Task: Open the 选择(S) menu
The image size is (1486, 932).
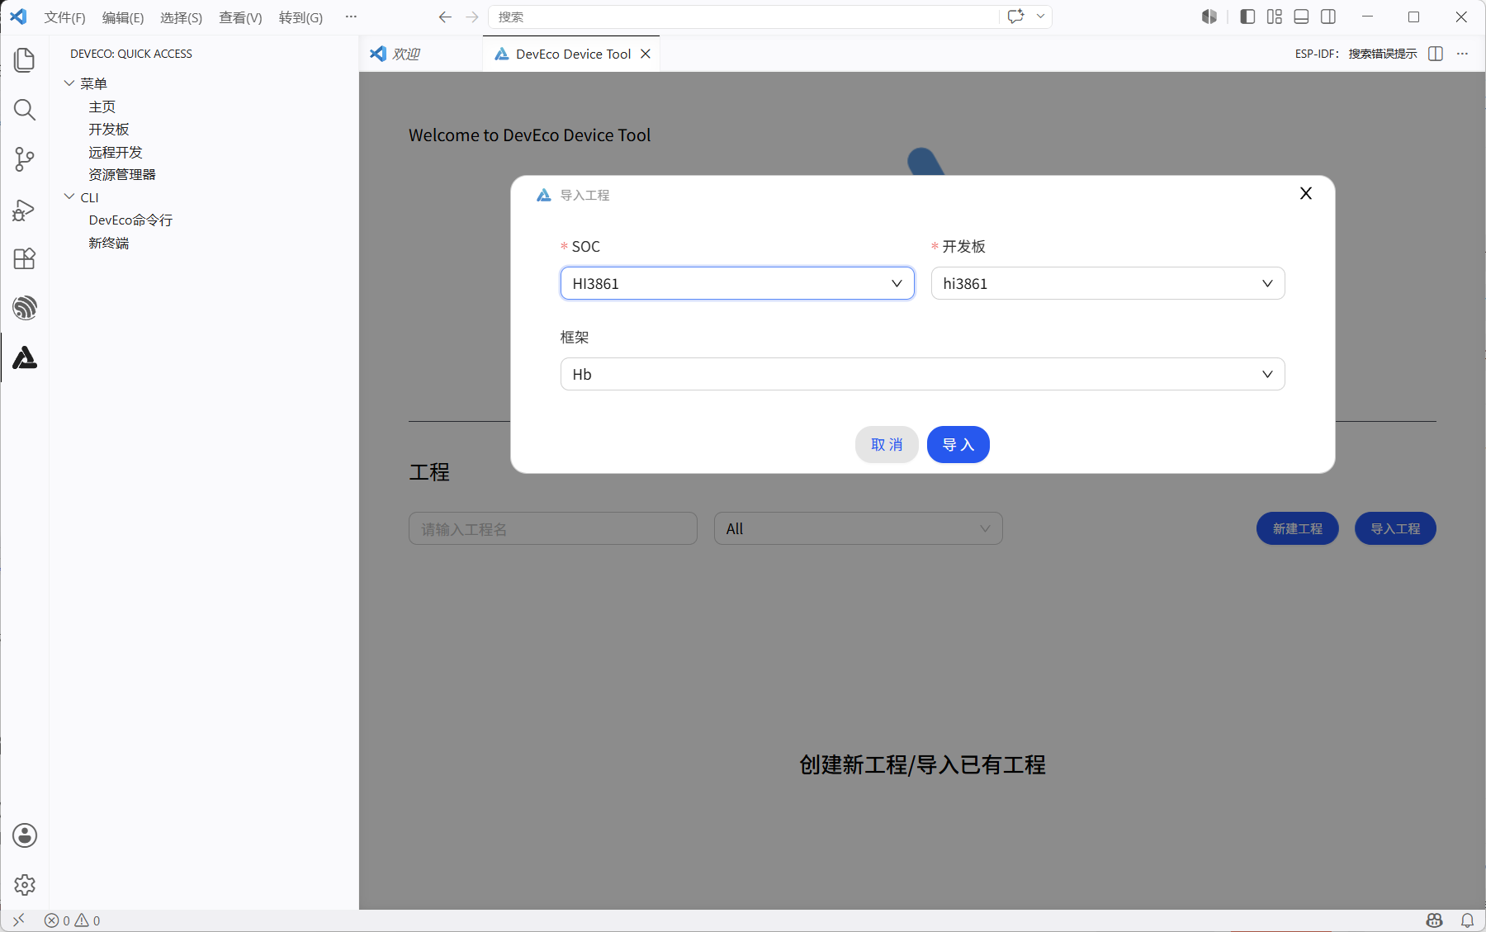Action: pos(181,17)
